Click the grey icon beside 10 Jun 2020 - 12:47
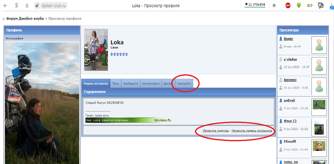The width and height of the screenshot is (334, 164). [281, 67]
